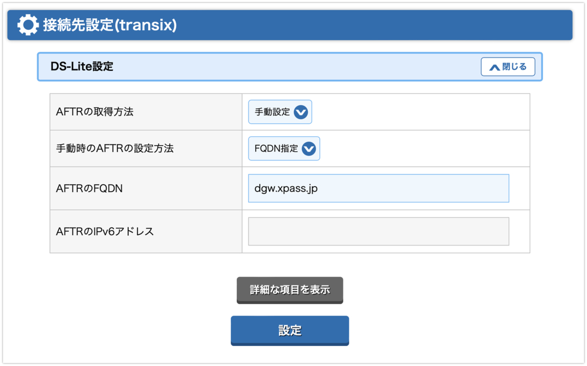
Task: Click the greyed AFTRのIPv6アドレス input box
Action: point(378,232)
